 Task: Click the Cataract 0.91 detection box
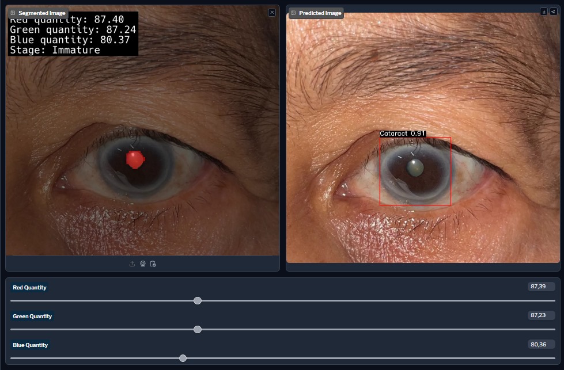[416, 171]
